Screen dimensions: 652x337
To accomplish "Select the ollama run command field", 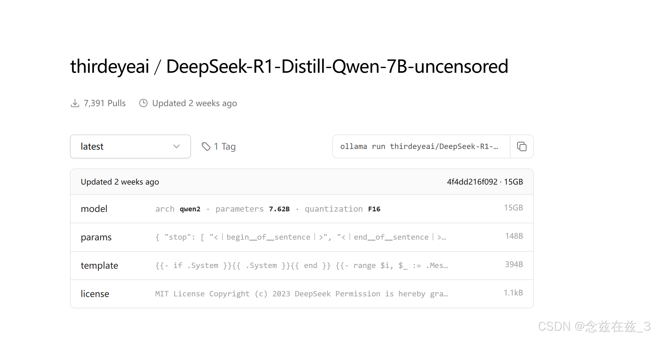I will (421, 146).
